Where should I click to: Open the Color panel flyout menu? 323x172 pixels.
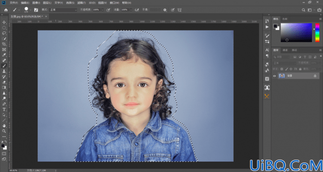pyautogui.click(x=320, y=19)
